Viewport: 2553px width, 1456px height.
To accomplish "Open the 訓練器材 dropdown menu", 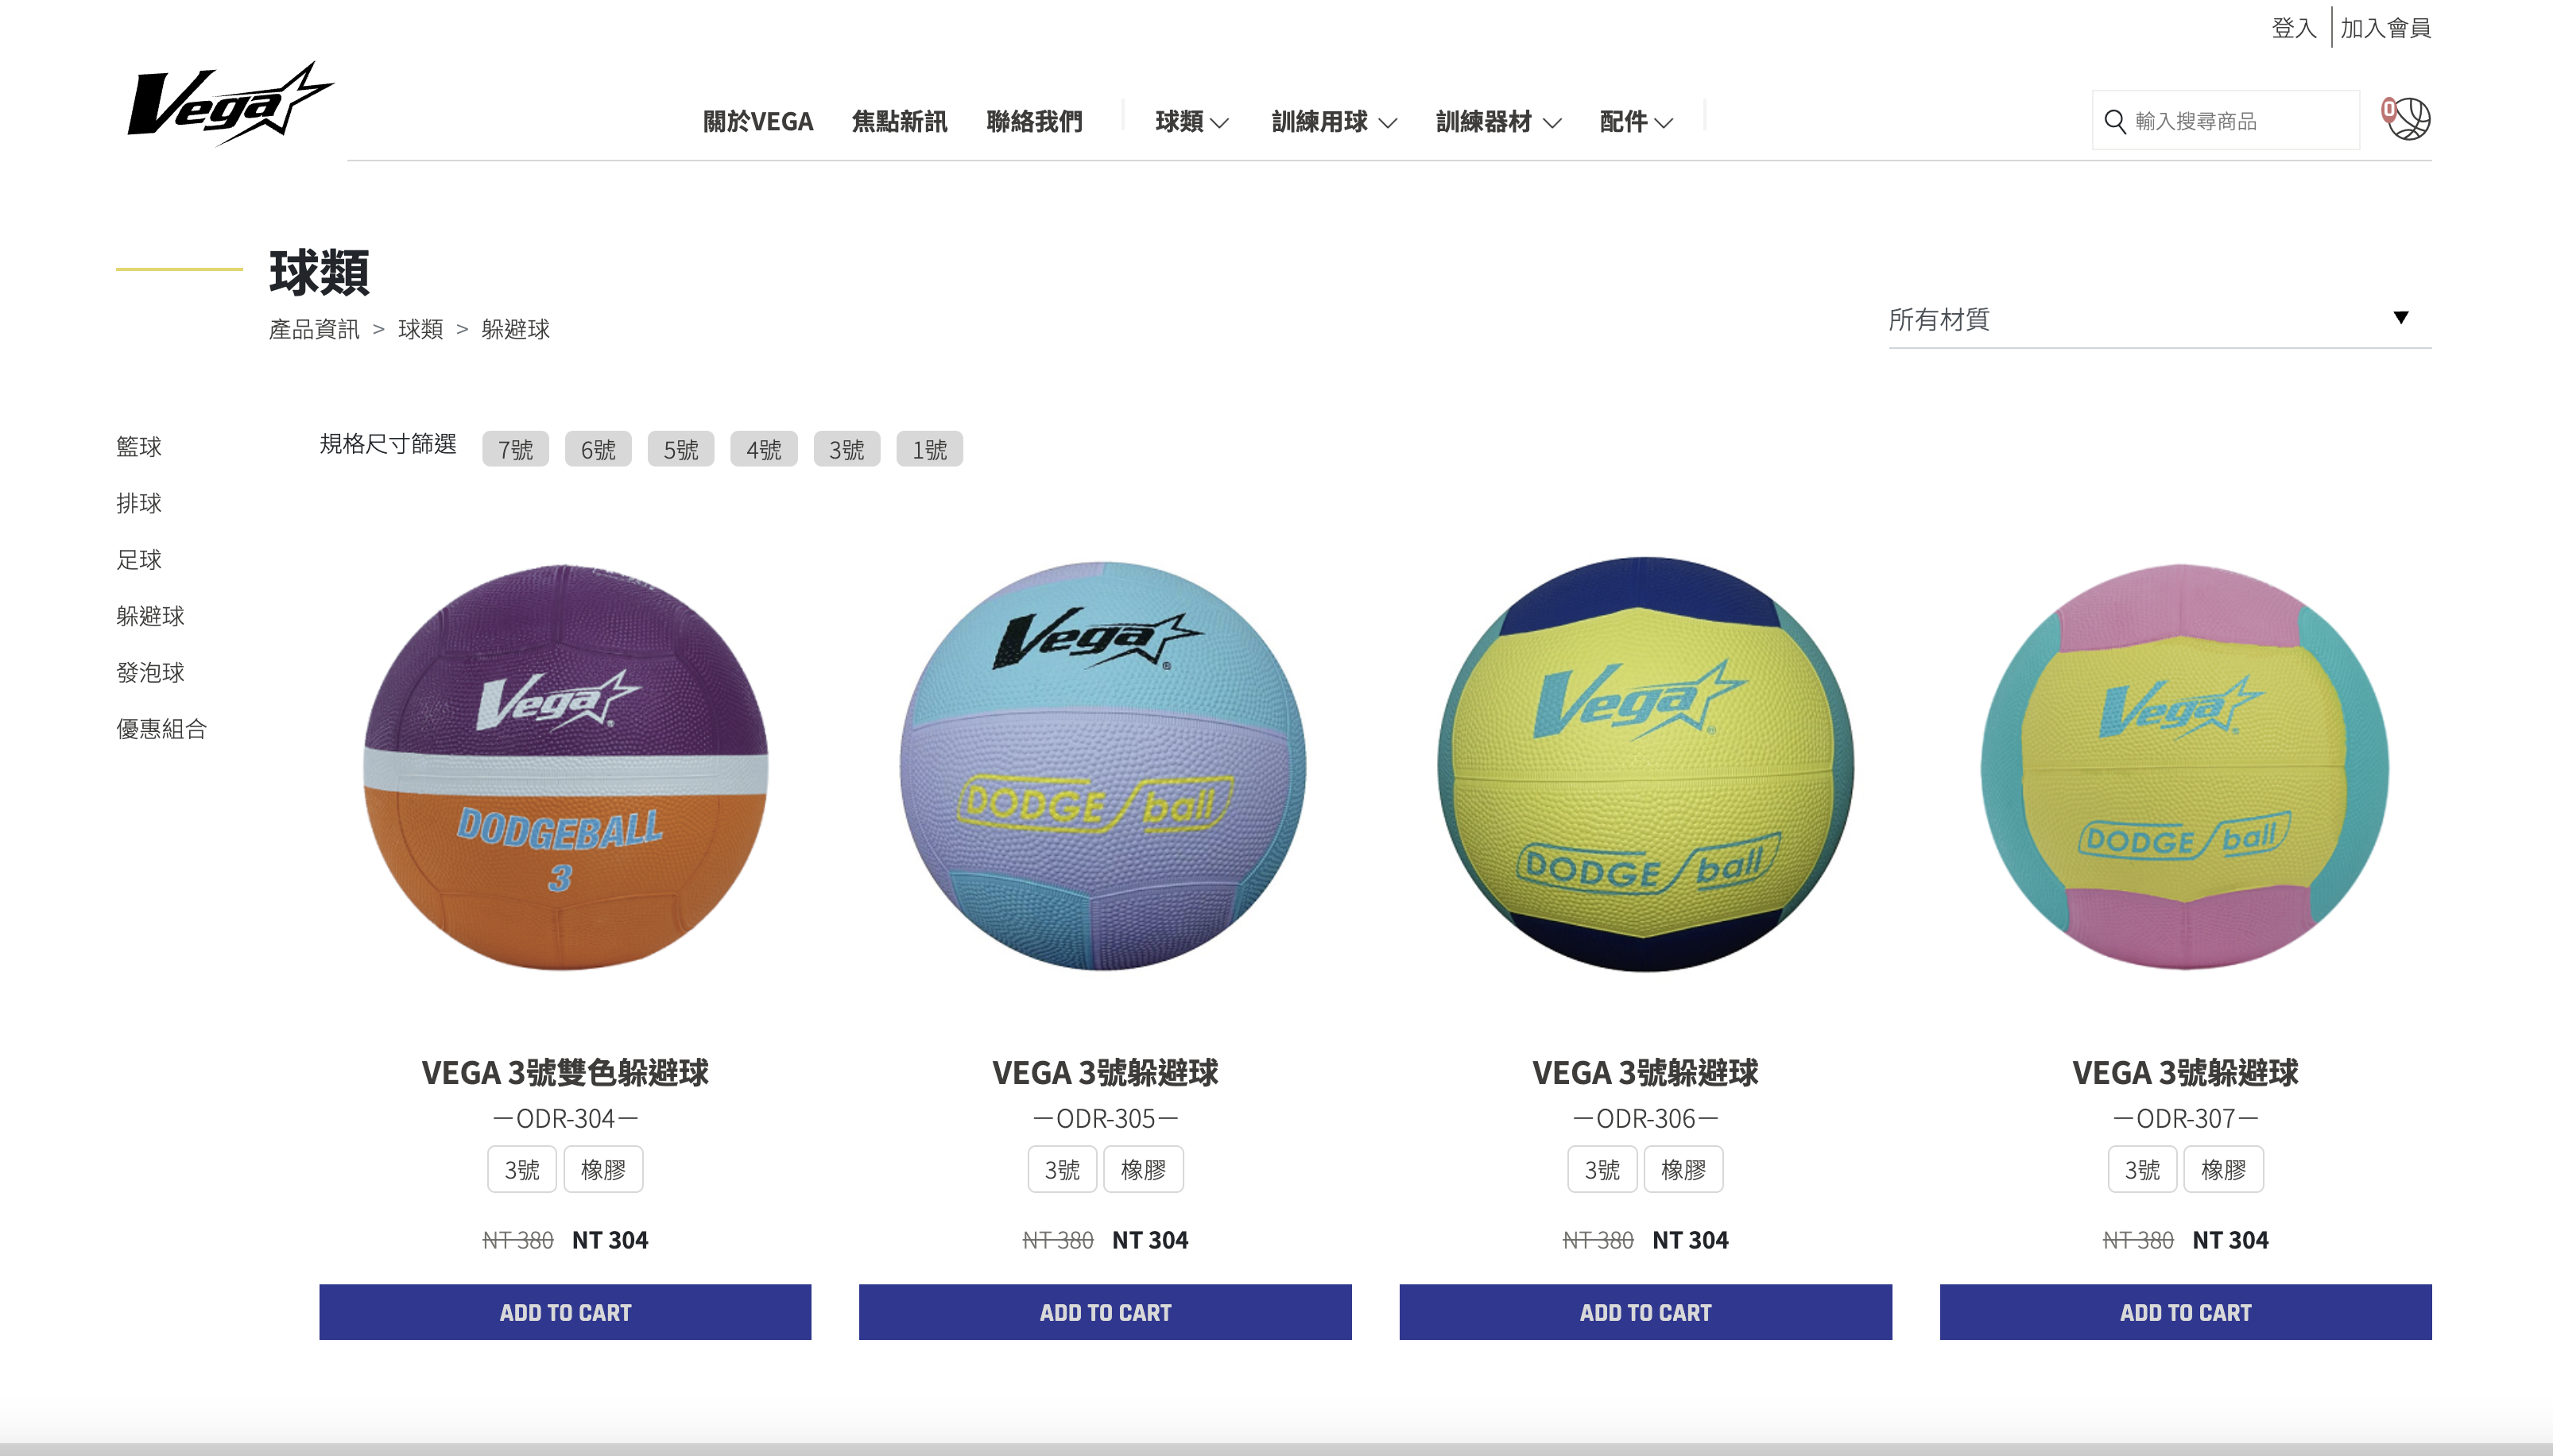I will pos(1498,122).
